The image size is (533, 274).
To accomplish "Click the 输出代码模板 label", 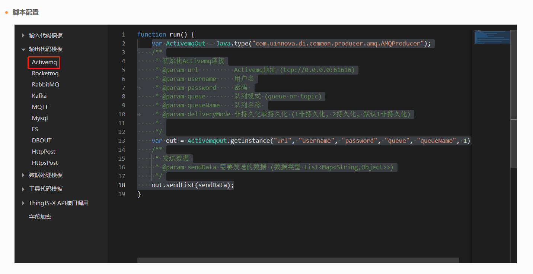I will click(46, 49).
